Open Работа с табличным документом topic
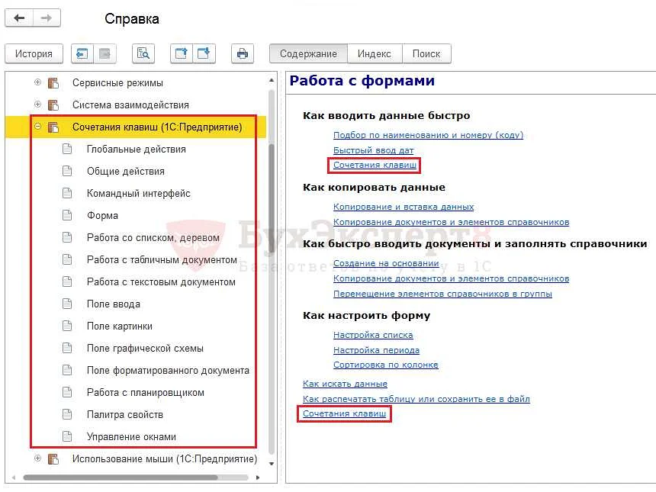Image resolution: width=656 pixels, height=492 pixels. pyautogui.click(x=162, y=260)
